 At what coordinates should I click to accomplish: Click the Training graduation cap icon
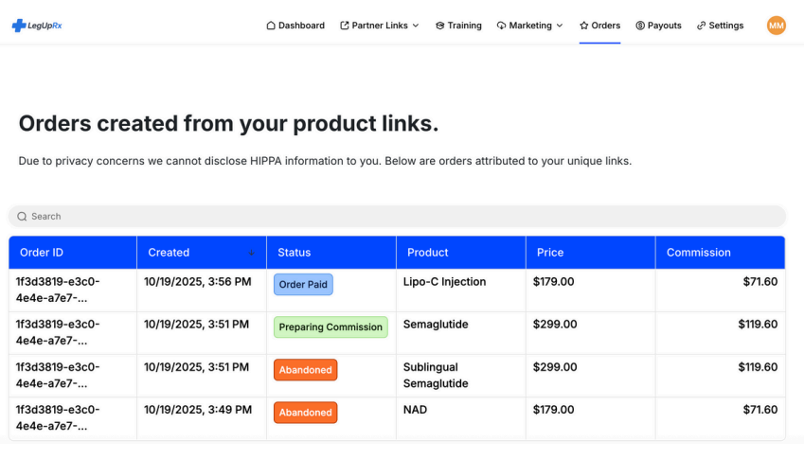[440, 26]
